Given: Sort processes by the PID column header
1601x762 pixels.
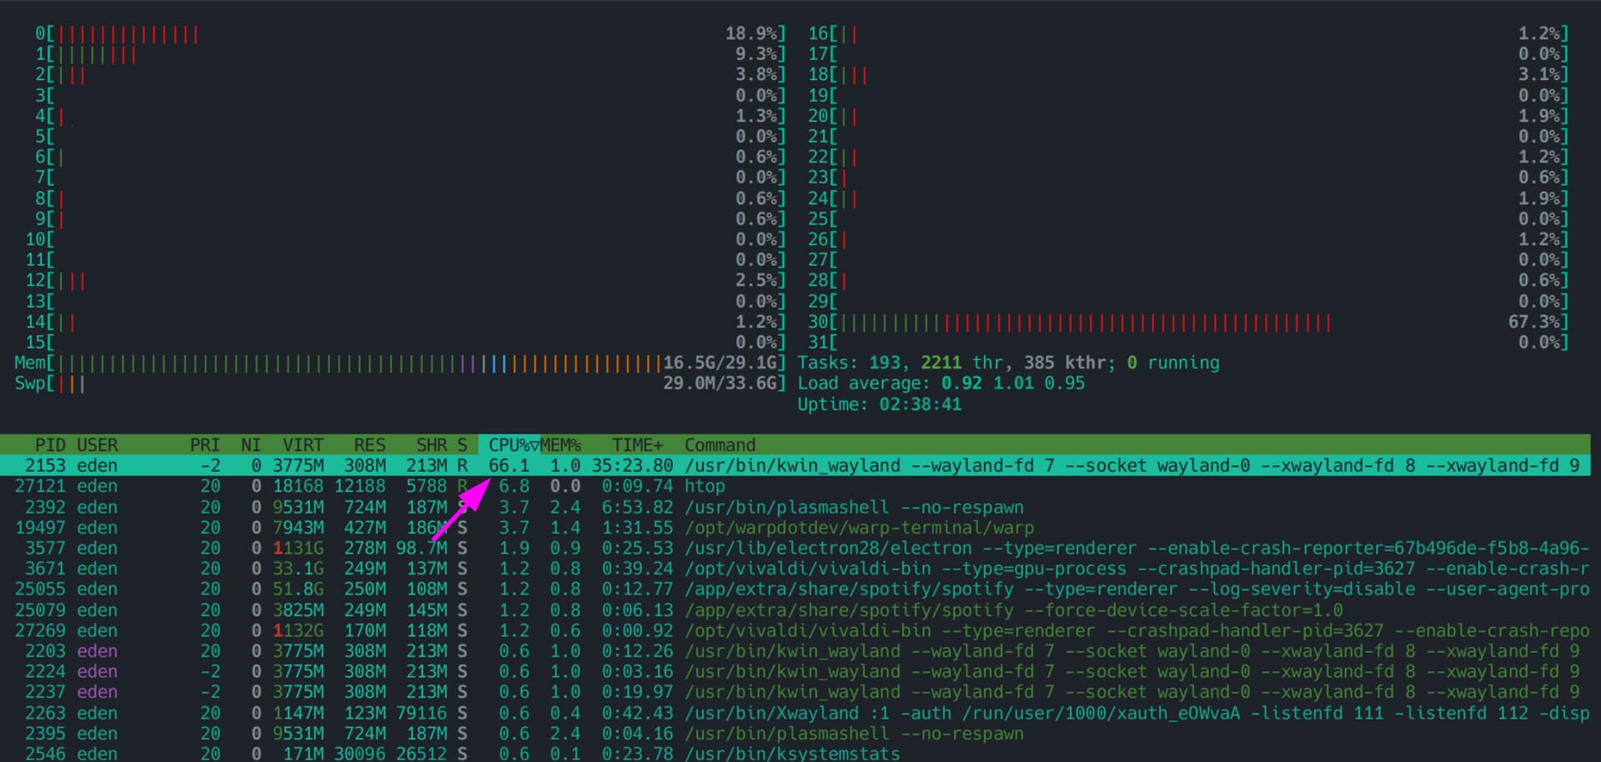Looking at the screenshot, I should pos(49,445).
